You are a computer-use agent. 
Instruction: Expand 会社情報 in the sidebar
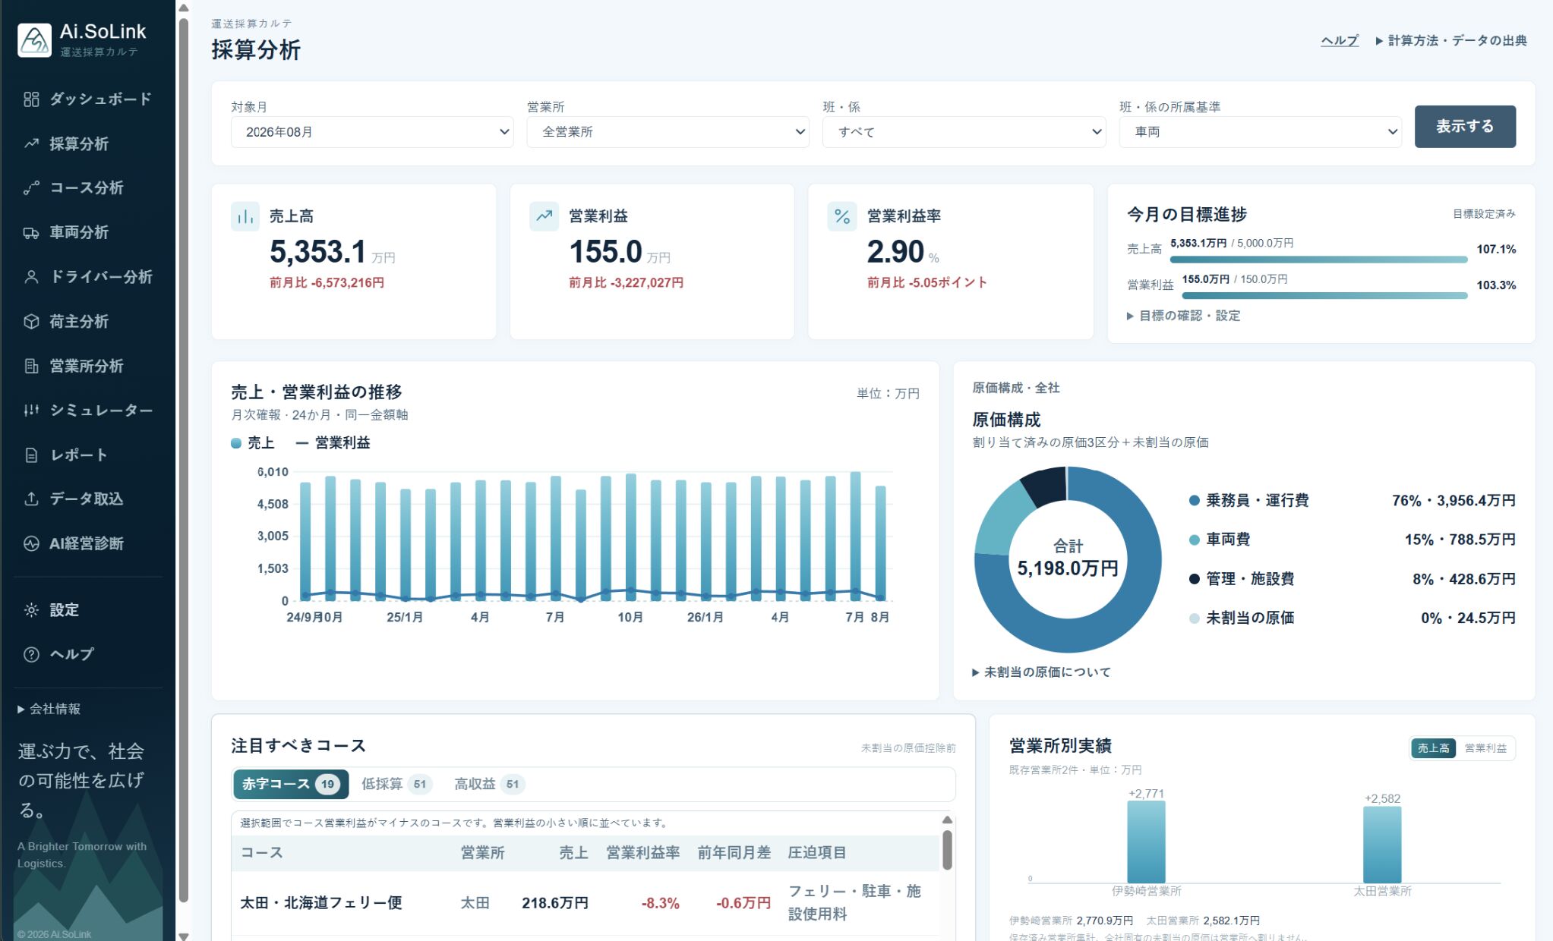(x=49, y=709)
